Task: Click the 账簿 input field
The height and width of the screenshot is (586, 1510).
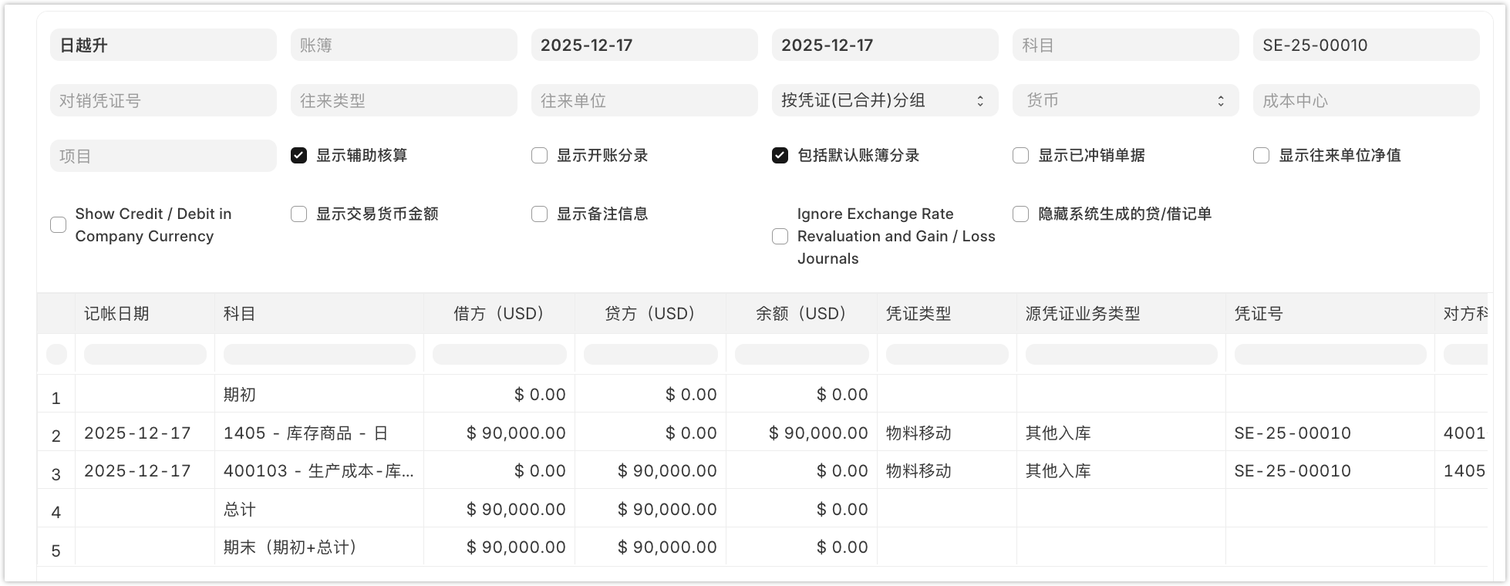Action: pyautogui.click(x=403, y=45)
